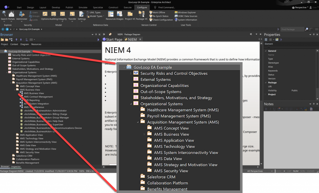Open ODBC Data Sources

point(186,16)
